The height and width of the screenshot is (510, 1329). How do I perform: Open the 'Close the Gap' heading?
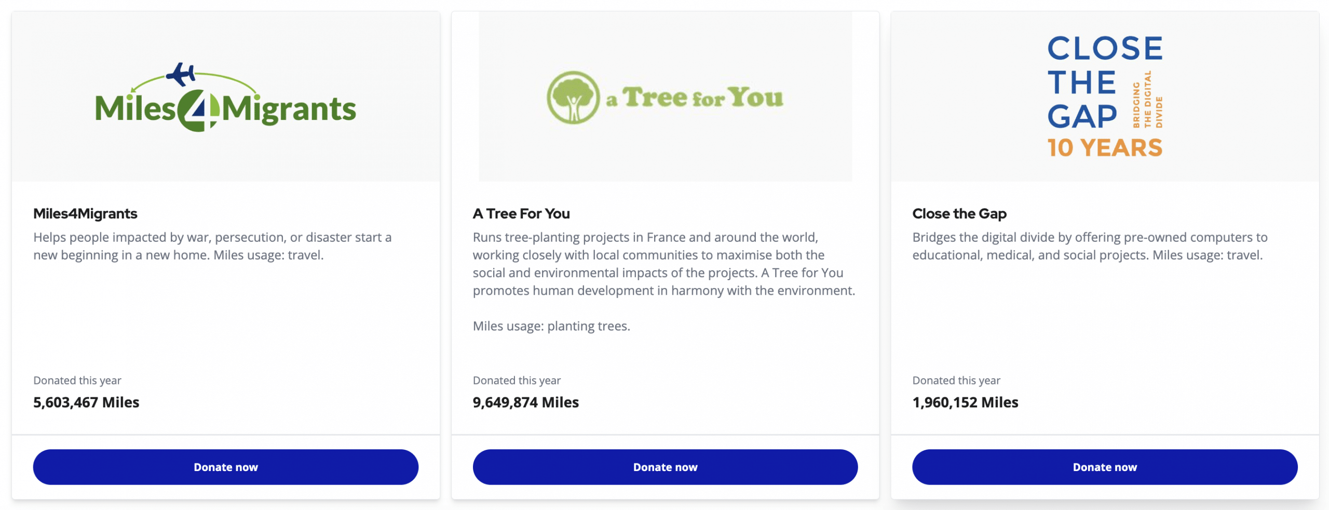(x=959, y=214)
